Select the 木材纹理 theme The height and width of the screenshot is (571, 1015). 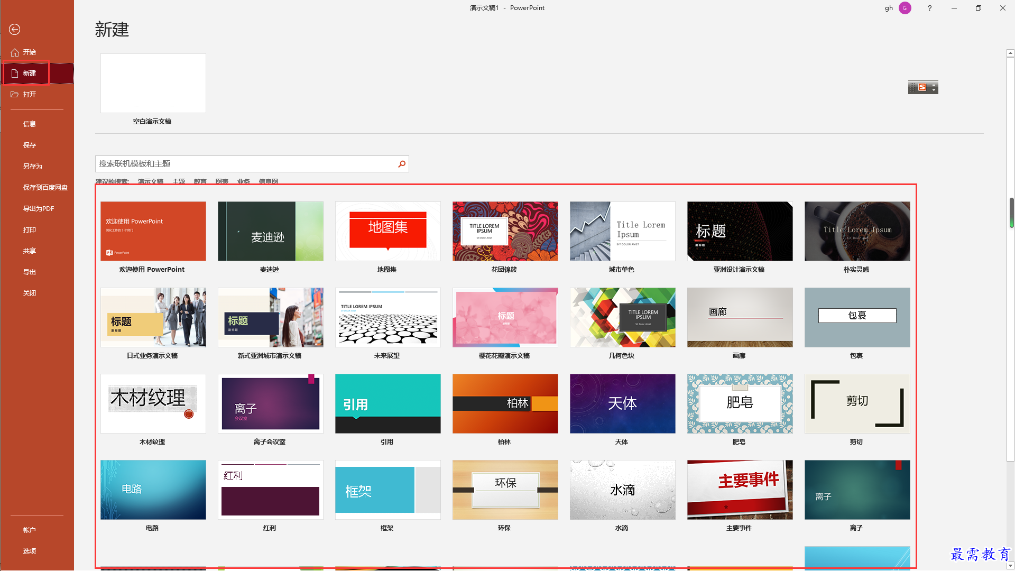coord(153,403)
